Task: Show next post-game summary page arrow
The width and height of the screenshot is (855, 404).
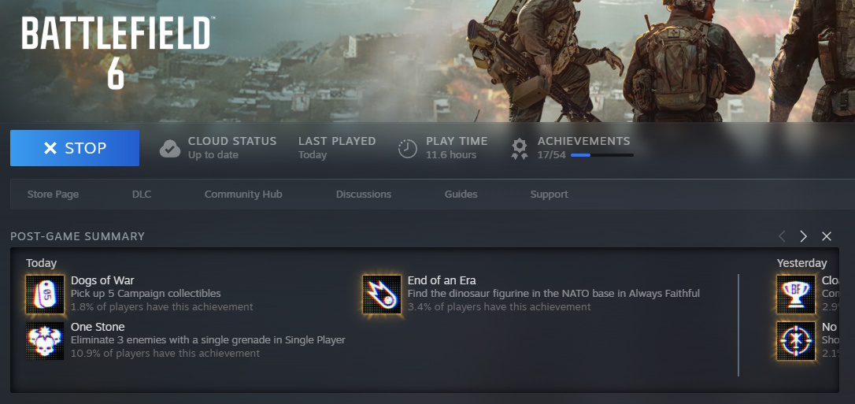Action: pyautogui.click(x=803, y=236)
